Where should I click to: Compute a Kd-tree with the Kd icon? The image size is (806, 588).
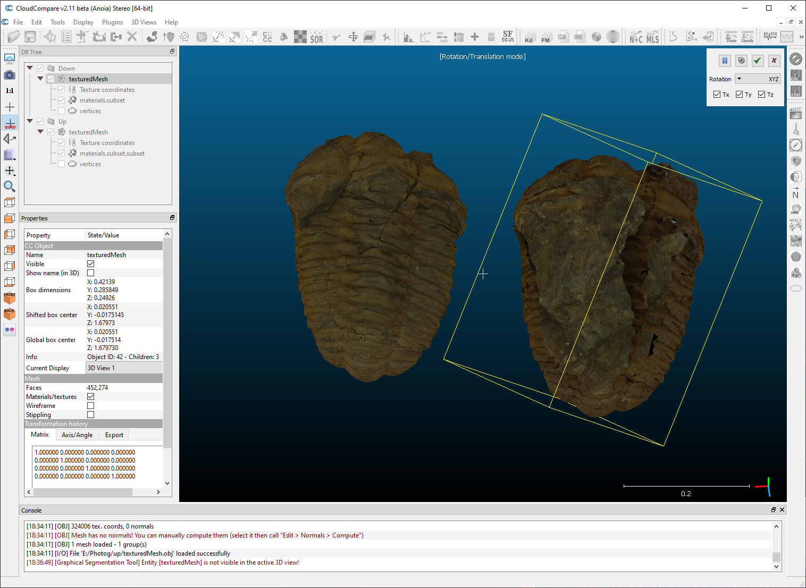(x=530, y=37)
